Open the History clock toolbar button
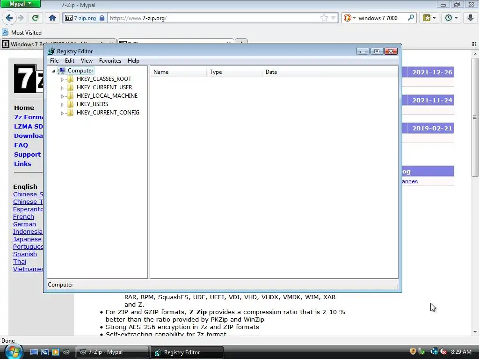This screenshot has height=359, width=479. [x=451, y=18]
